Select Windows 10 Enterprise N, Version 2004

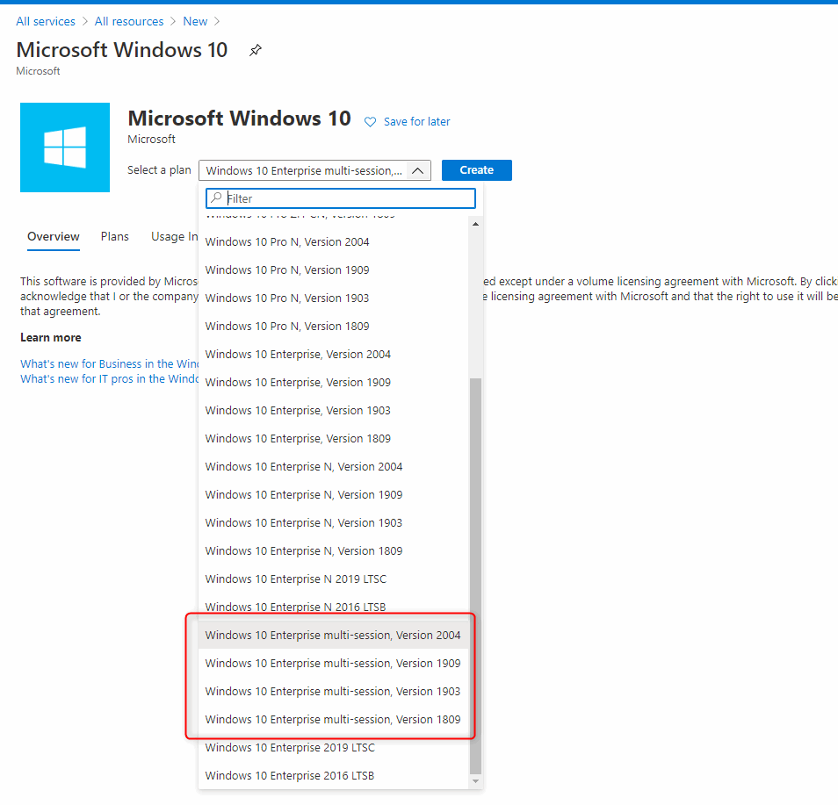tap(334, 467)
